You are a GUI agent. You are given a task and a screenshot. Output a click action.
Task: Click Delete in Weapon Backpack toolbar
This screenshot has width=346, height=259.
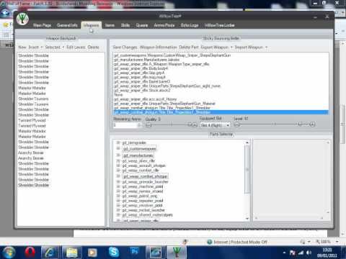[x=93, y=47]
